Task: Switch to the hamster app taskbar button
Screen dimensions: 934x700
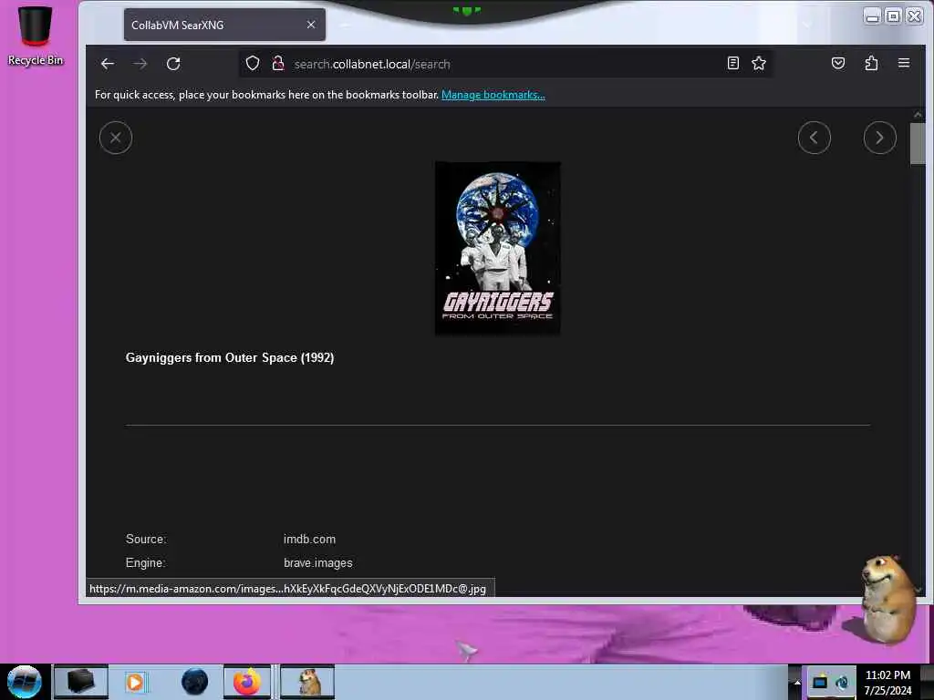Action: pyautogui.click(x=307, y=682)
